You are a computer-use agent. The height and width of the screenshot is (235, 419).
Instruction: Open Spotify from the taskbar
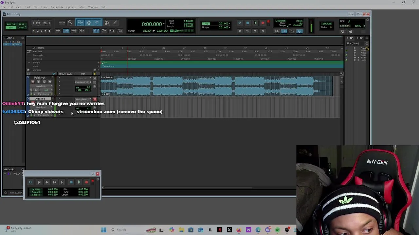click(x=277, y=230)
